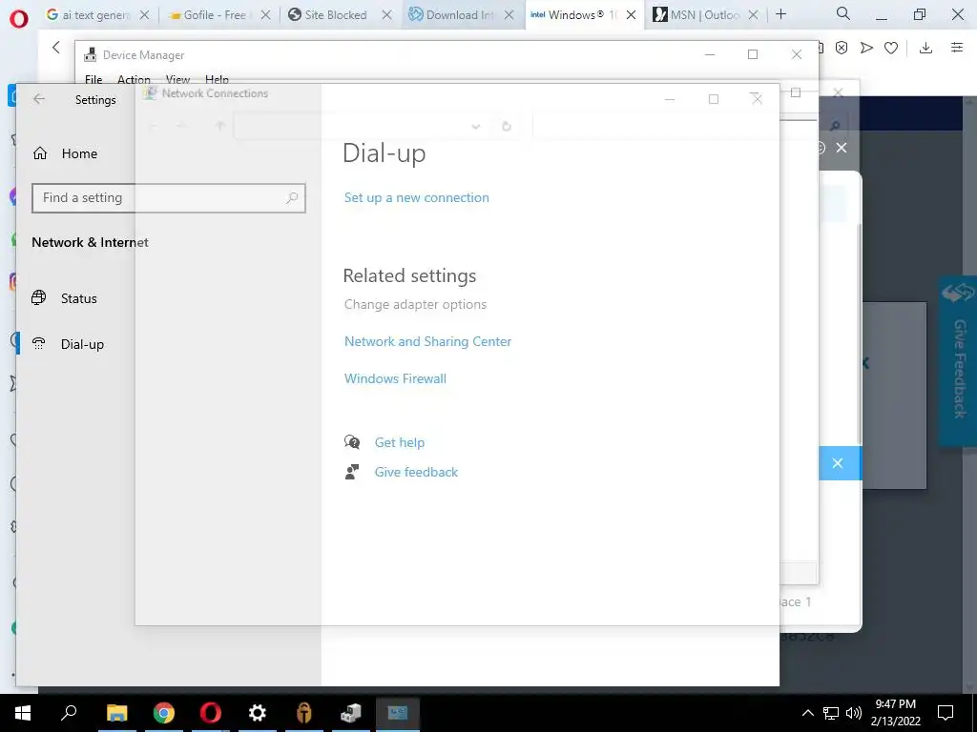Click the Get help chat bubble icon

(x=352, y=442)
